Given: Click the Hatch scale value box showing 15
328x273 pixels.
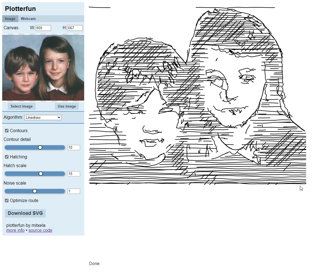Looking at the screenshot, I should pos(74,174).
